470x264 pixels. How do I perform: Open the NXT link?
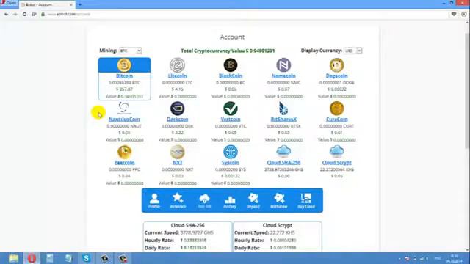(x=177, y=163)
